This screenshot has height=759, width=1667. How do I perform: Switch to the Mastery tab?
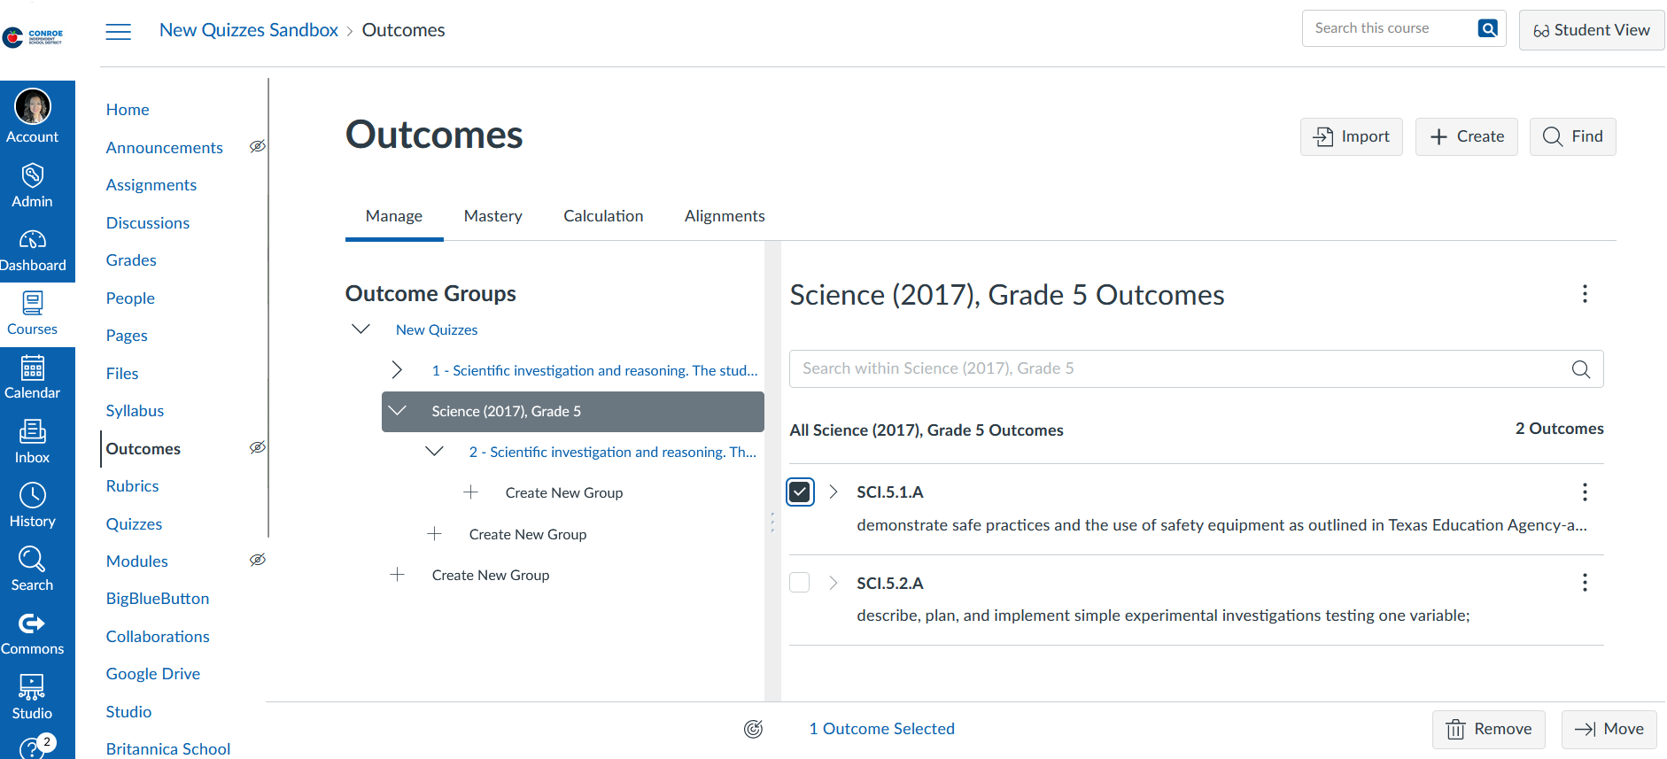pyautogui.click(x=492, y=216)
